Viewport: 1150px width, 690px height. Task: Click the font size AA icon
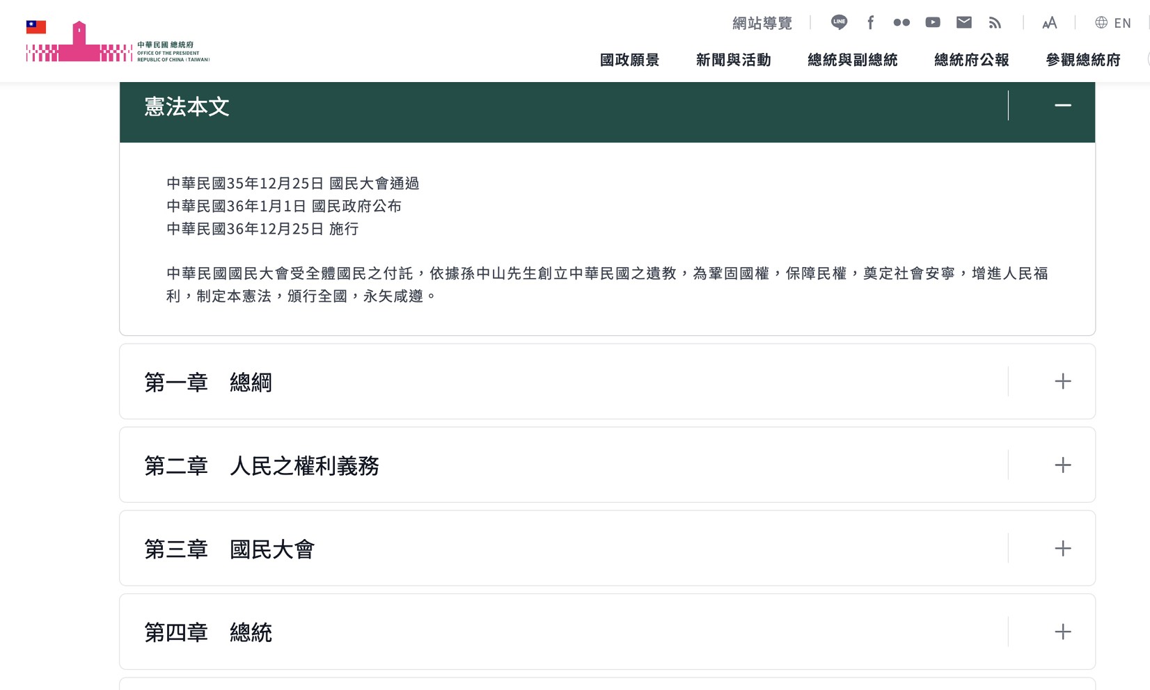[x=1049, y=23]
